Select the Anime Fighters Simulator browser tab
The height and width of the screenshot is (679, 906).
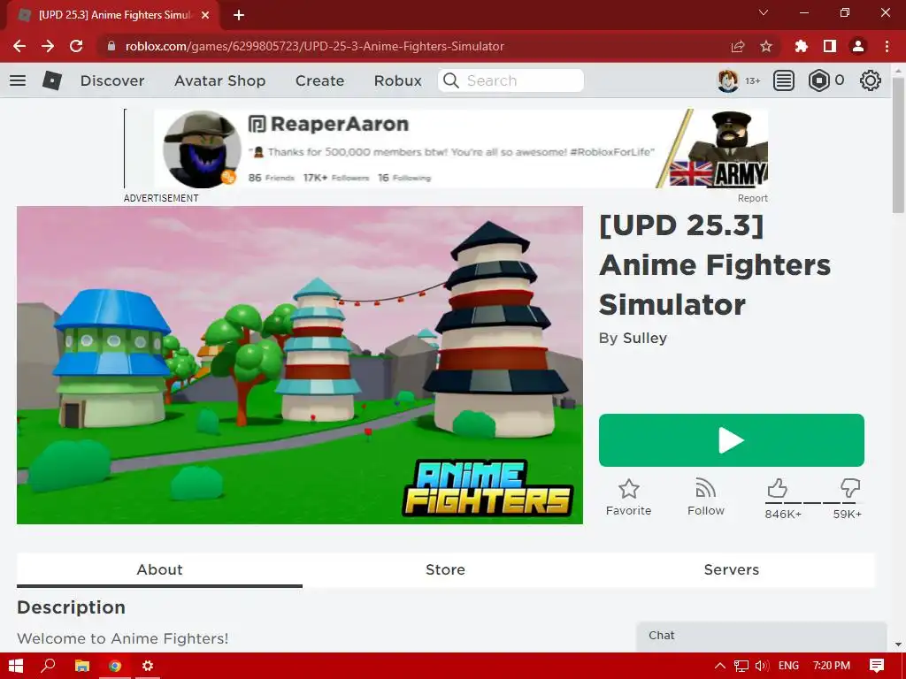[x=112, y=15]
